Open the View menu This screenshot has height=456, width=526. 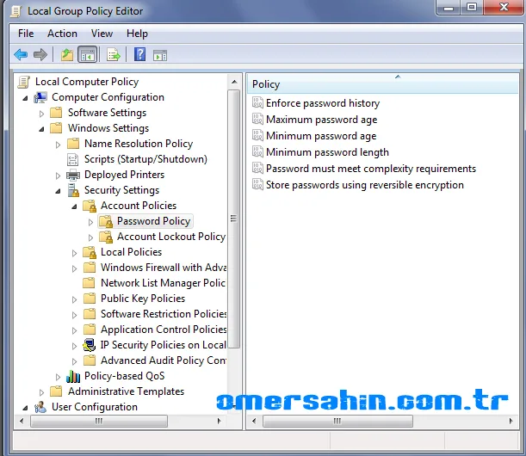(102, 34)
